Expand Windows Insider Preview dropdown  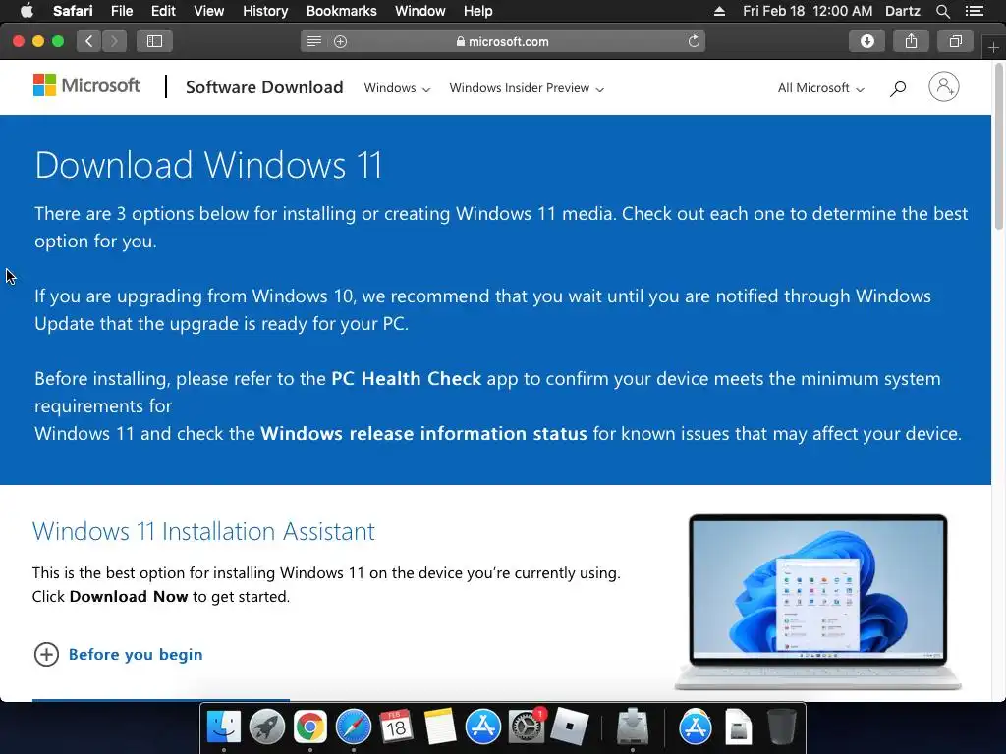click(x=527, y=87)
